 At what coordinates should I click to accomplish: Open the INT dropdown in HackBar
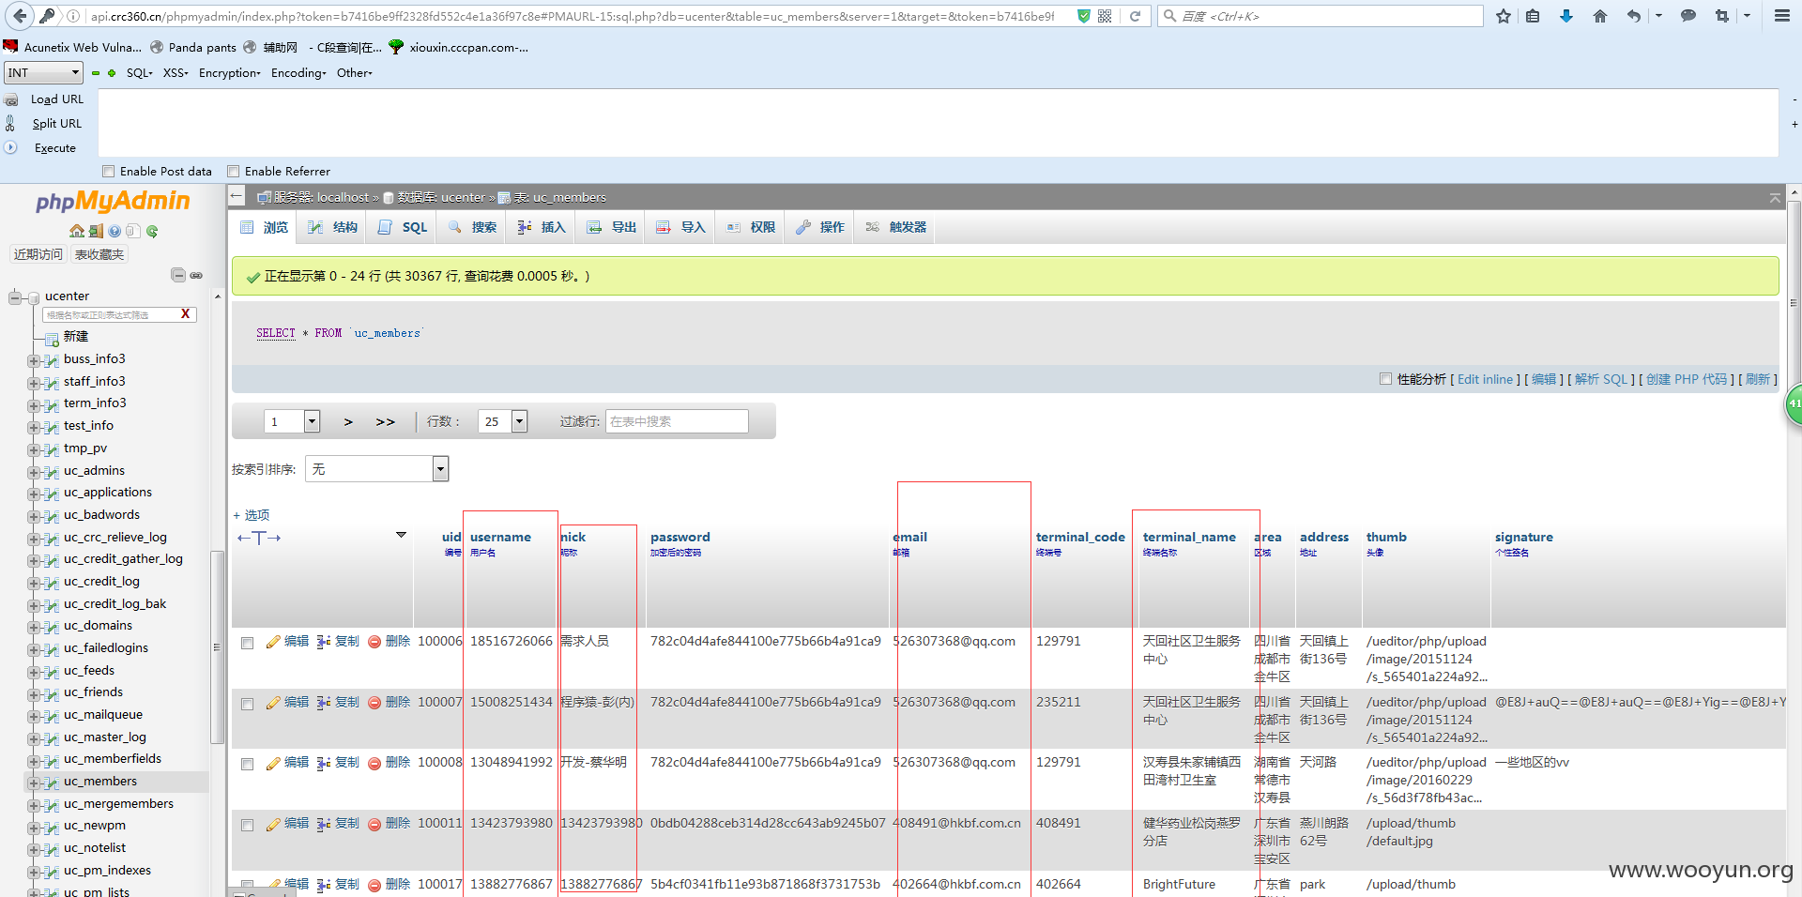[44, 72]
